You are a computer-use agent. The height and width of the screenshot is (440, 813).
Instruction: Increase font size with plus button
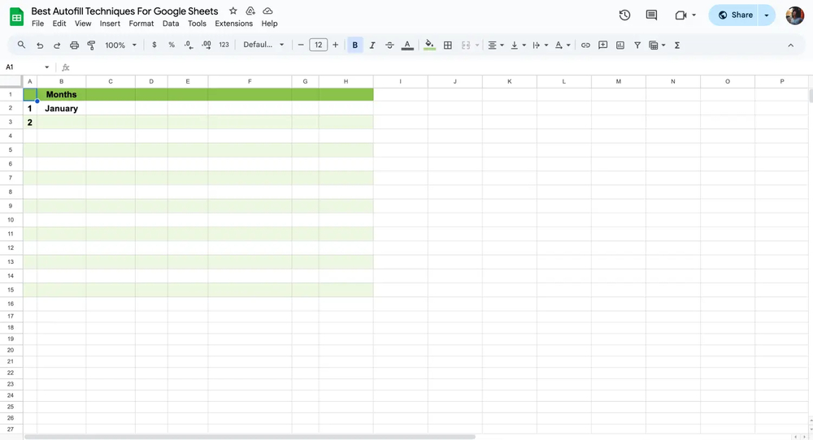coord(336,45)
